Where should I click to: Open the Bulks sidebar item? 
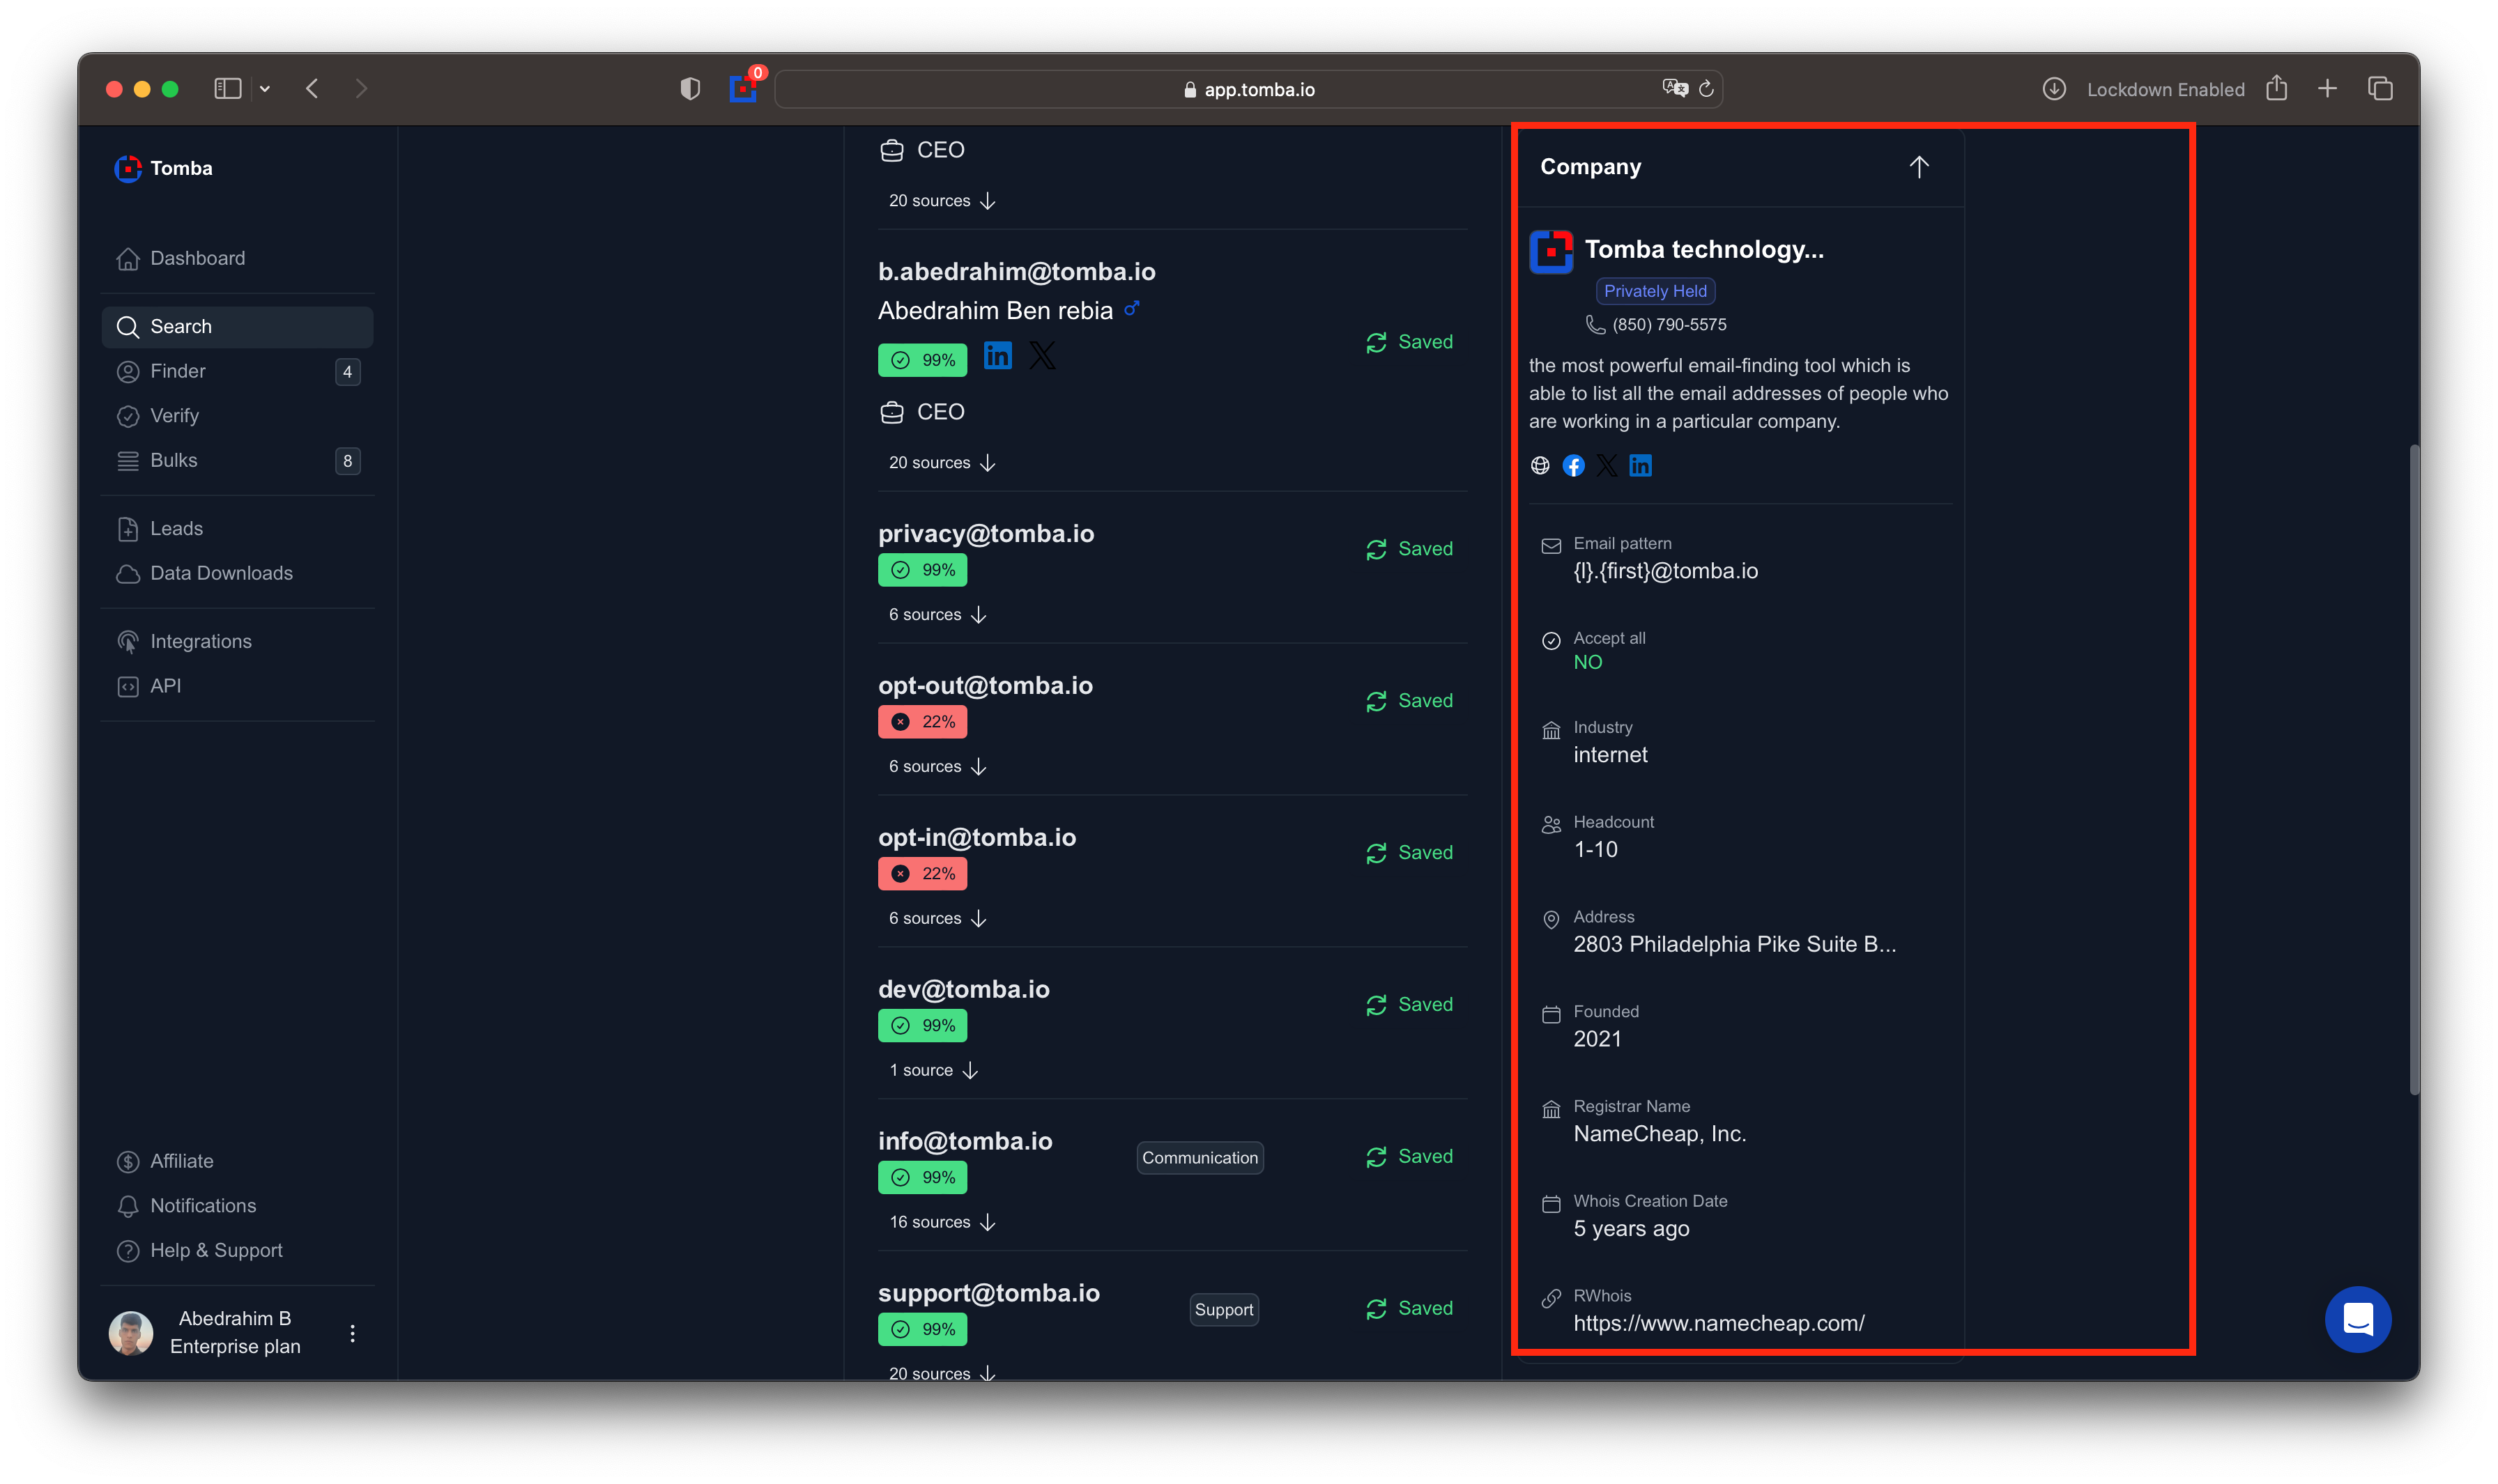237,460
